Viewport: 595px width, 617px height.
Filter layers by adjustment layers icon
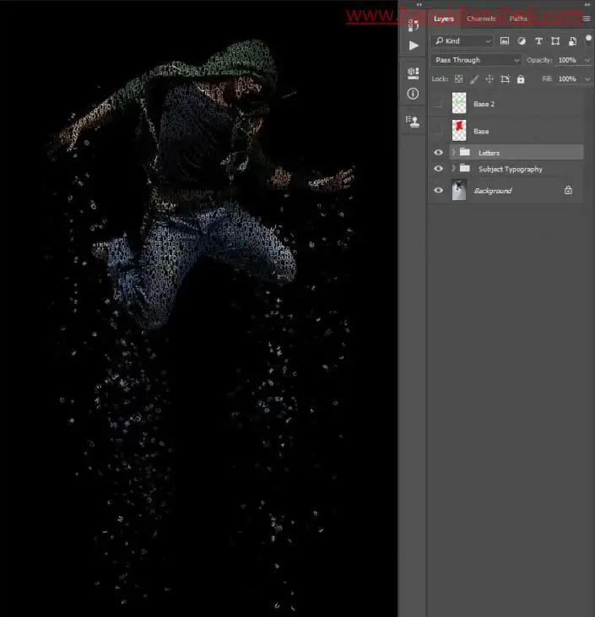(x=522, y=41)
